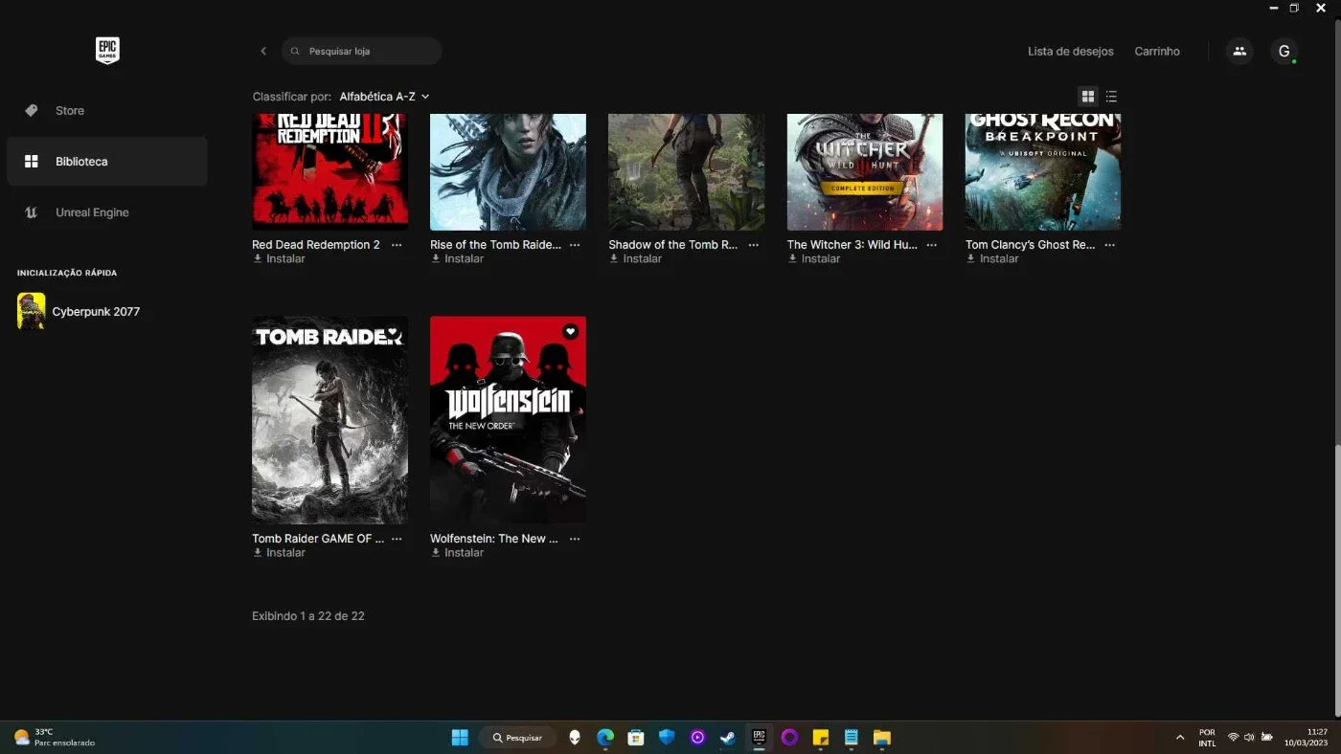The width and height of the screenshot is (1341, 754).
Task: Open Steam from the Windows taskbar
Action: pos(728,738)
